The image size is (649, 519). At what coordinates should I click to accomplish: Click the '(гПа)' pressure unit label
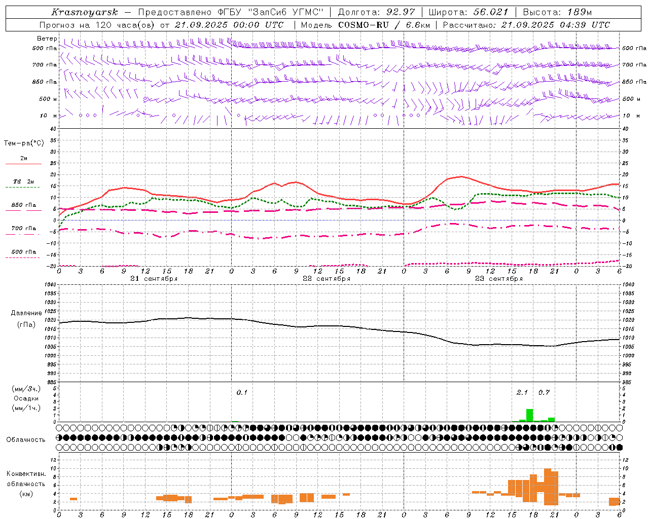coord(26,325)
